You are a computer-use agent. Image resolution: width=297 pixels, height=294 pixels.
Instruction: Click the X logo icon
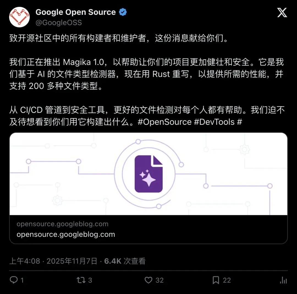(282, 12)
